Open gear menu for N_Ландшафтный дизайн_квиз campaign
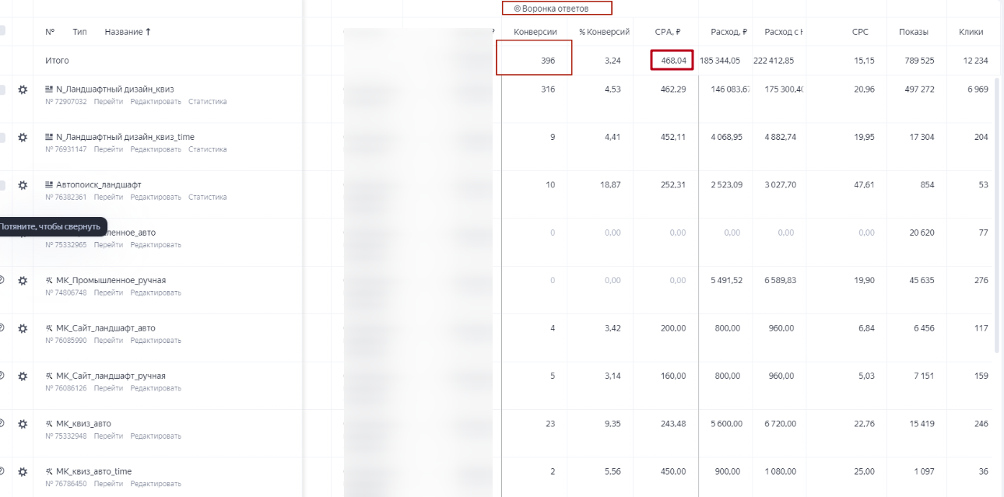The image size is (1004, 497). tap(23, 89)
